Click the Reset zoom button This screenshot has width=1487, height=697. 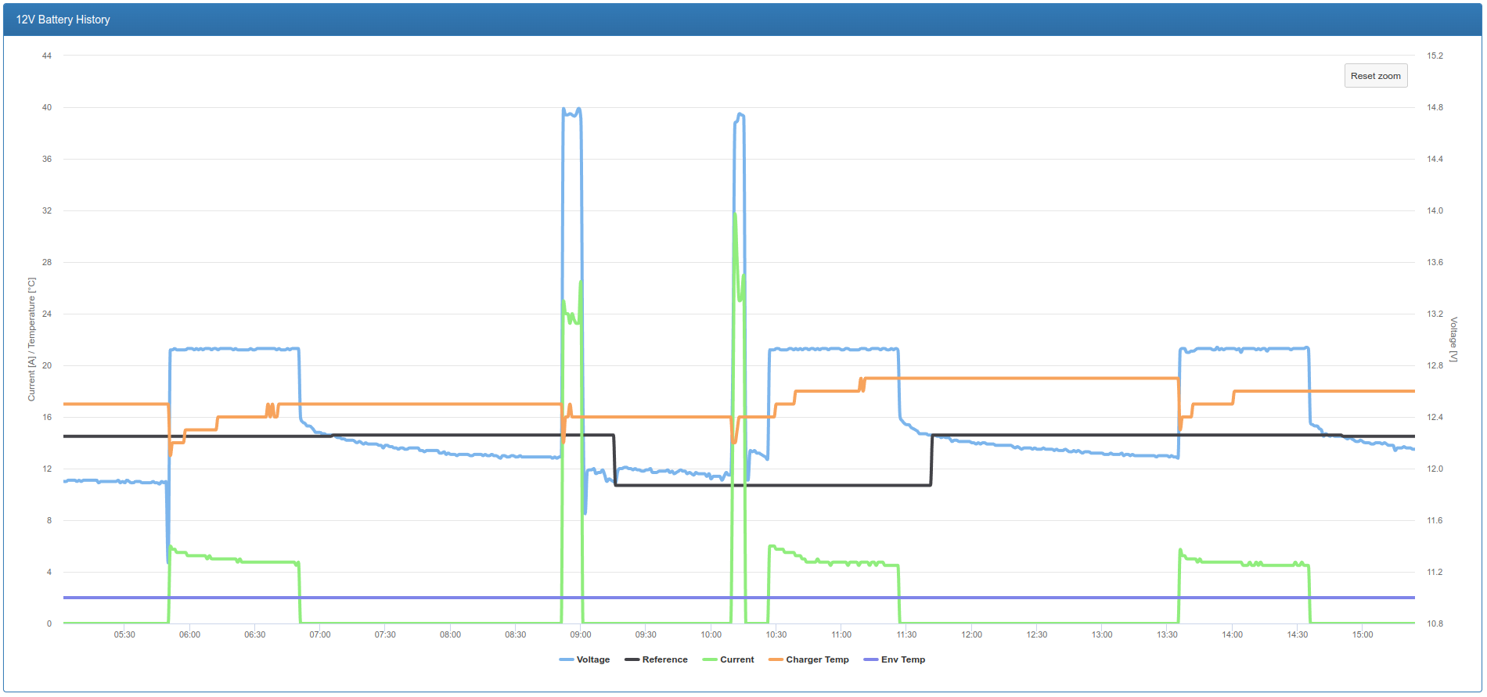pyautogui.click(x=1375, y=76)
